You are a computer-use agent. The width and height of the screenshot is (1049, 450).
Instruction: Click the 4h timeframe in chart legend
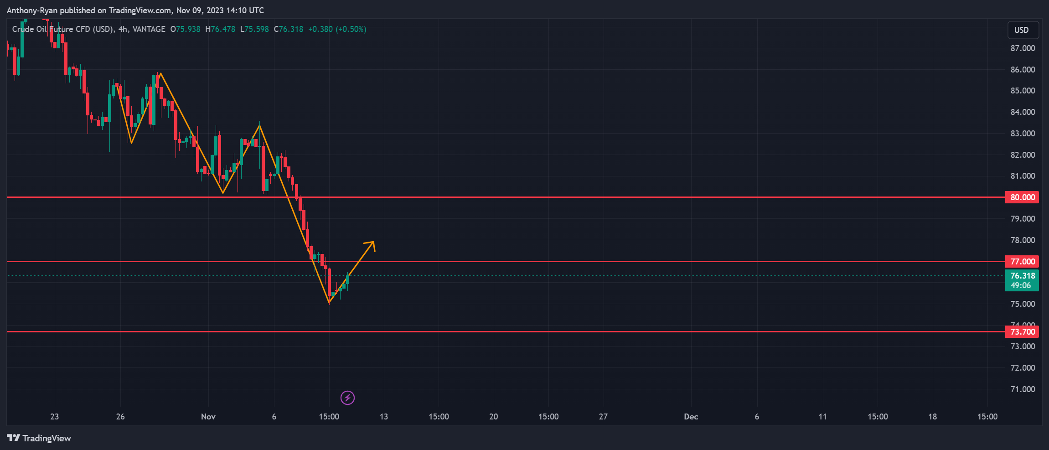(x=123, y=29)
